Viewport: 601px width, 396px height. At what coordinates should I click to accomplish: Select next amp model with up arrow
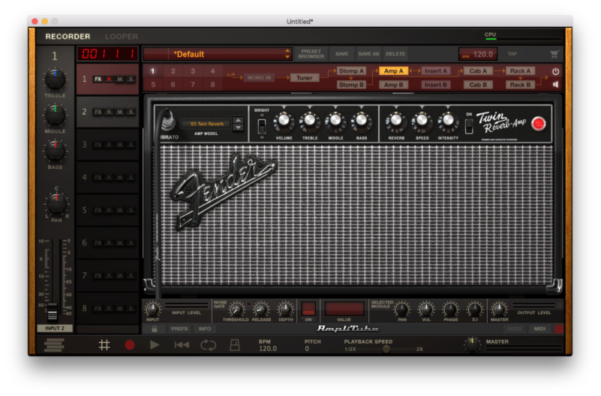point(238,120)
